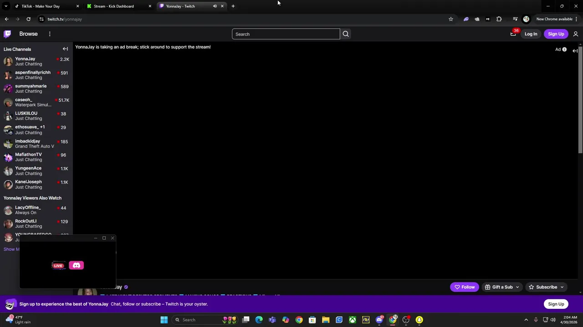
Task: Click the verified badge next to channel name
Action: click(126, 287)
